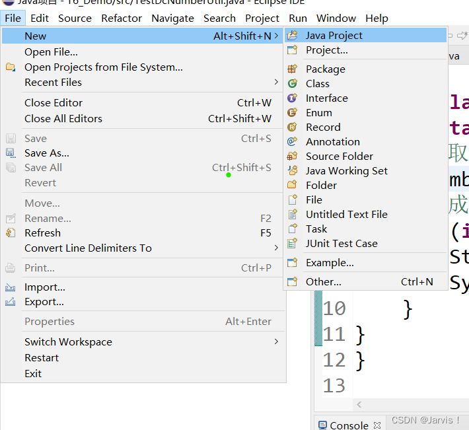Image resolution: width=469 pixels, height=430 pixels.
Task: Open the Edit menu
Action: (x=40, y=18)
